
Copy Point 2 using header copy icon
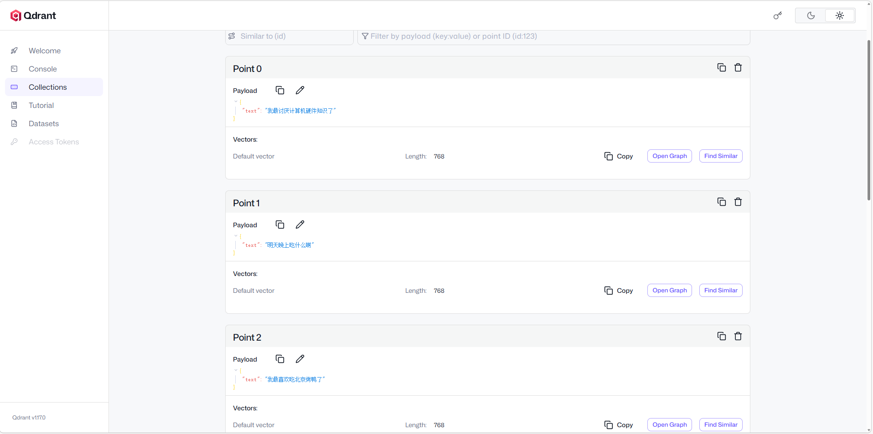[722, 336]
